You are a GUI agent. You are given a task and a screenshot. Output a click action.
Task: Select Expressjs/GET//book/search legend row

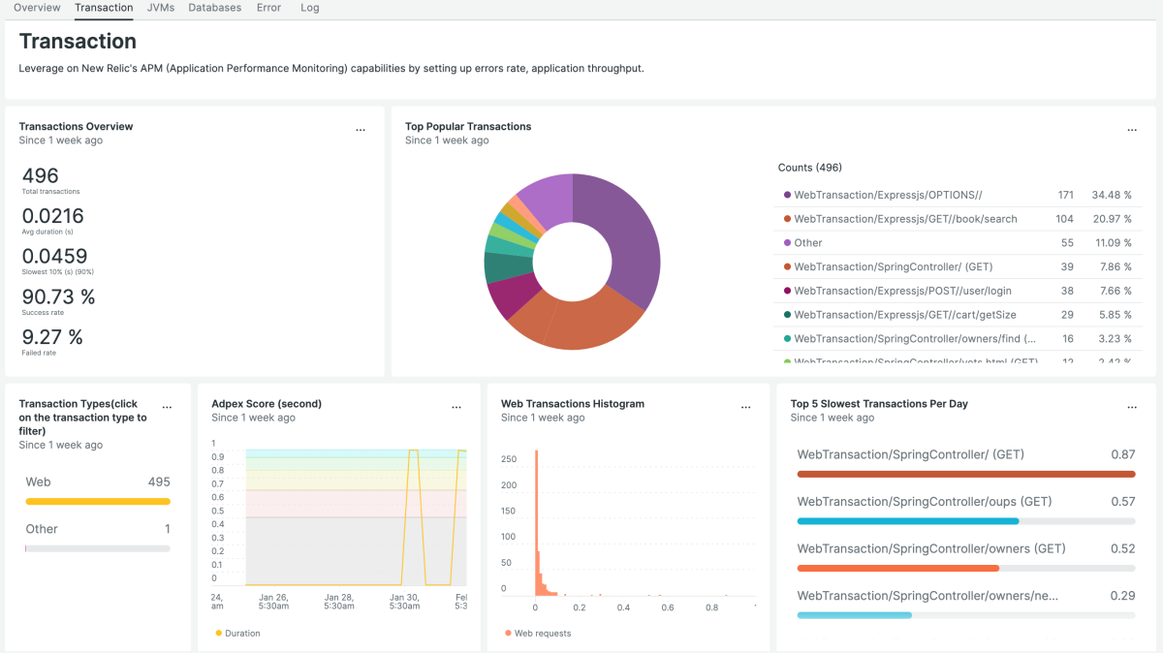pos(905,219)
